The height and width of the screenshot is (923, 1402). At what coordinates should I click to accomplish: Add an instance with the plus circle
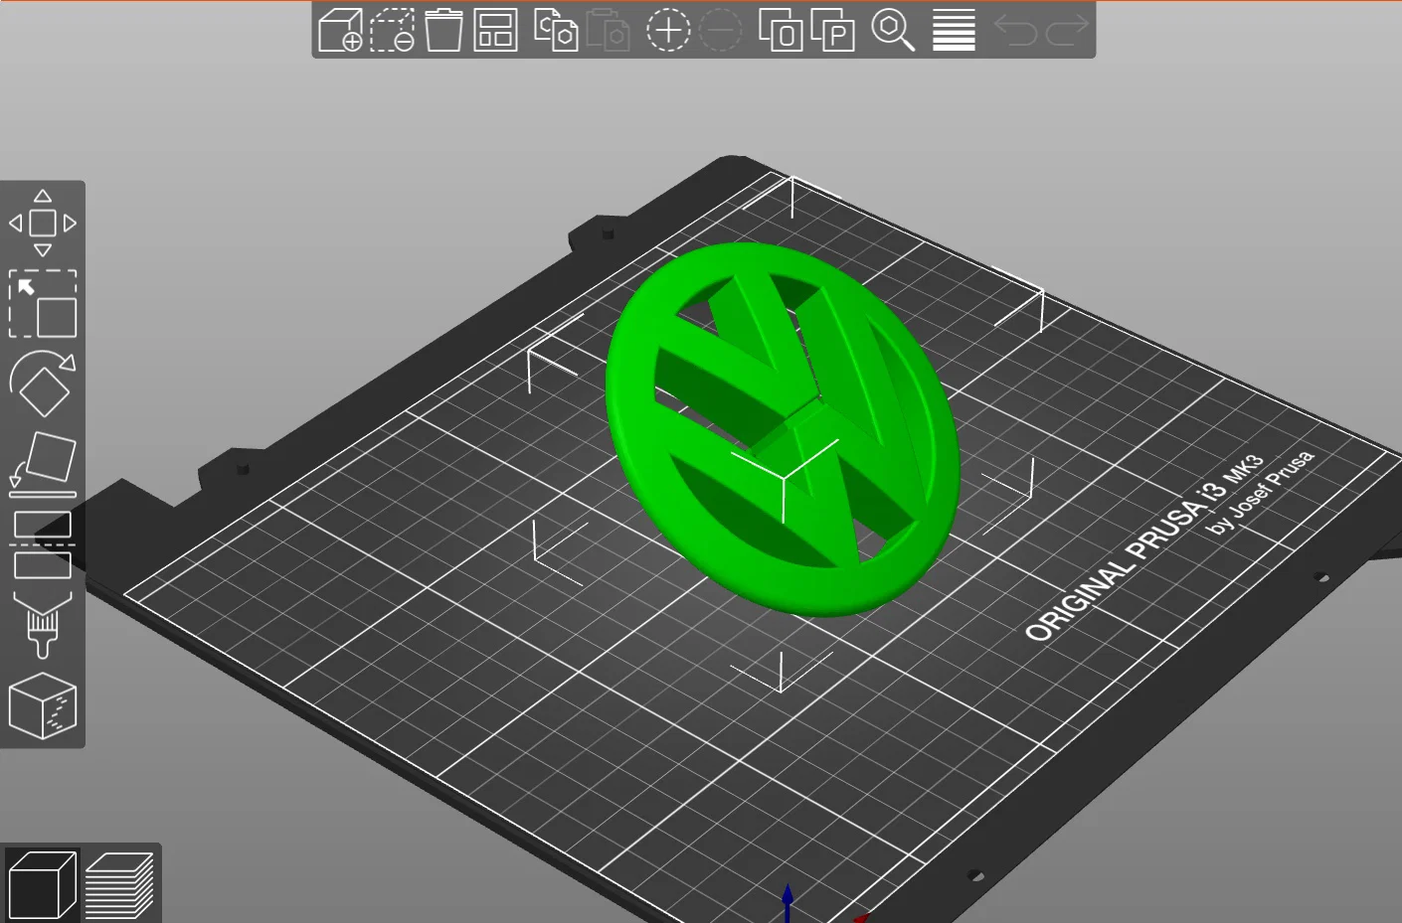(x=668, y=30)
